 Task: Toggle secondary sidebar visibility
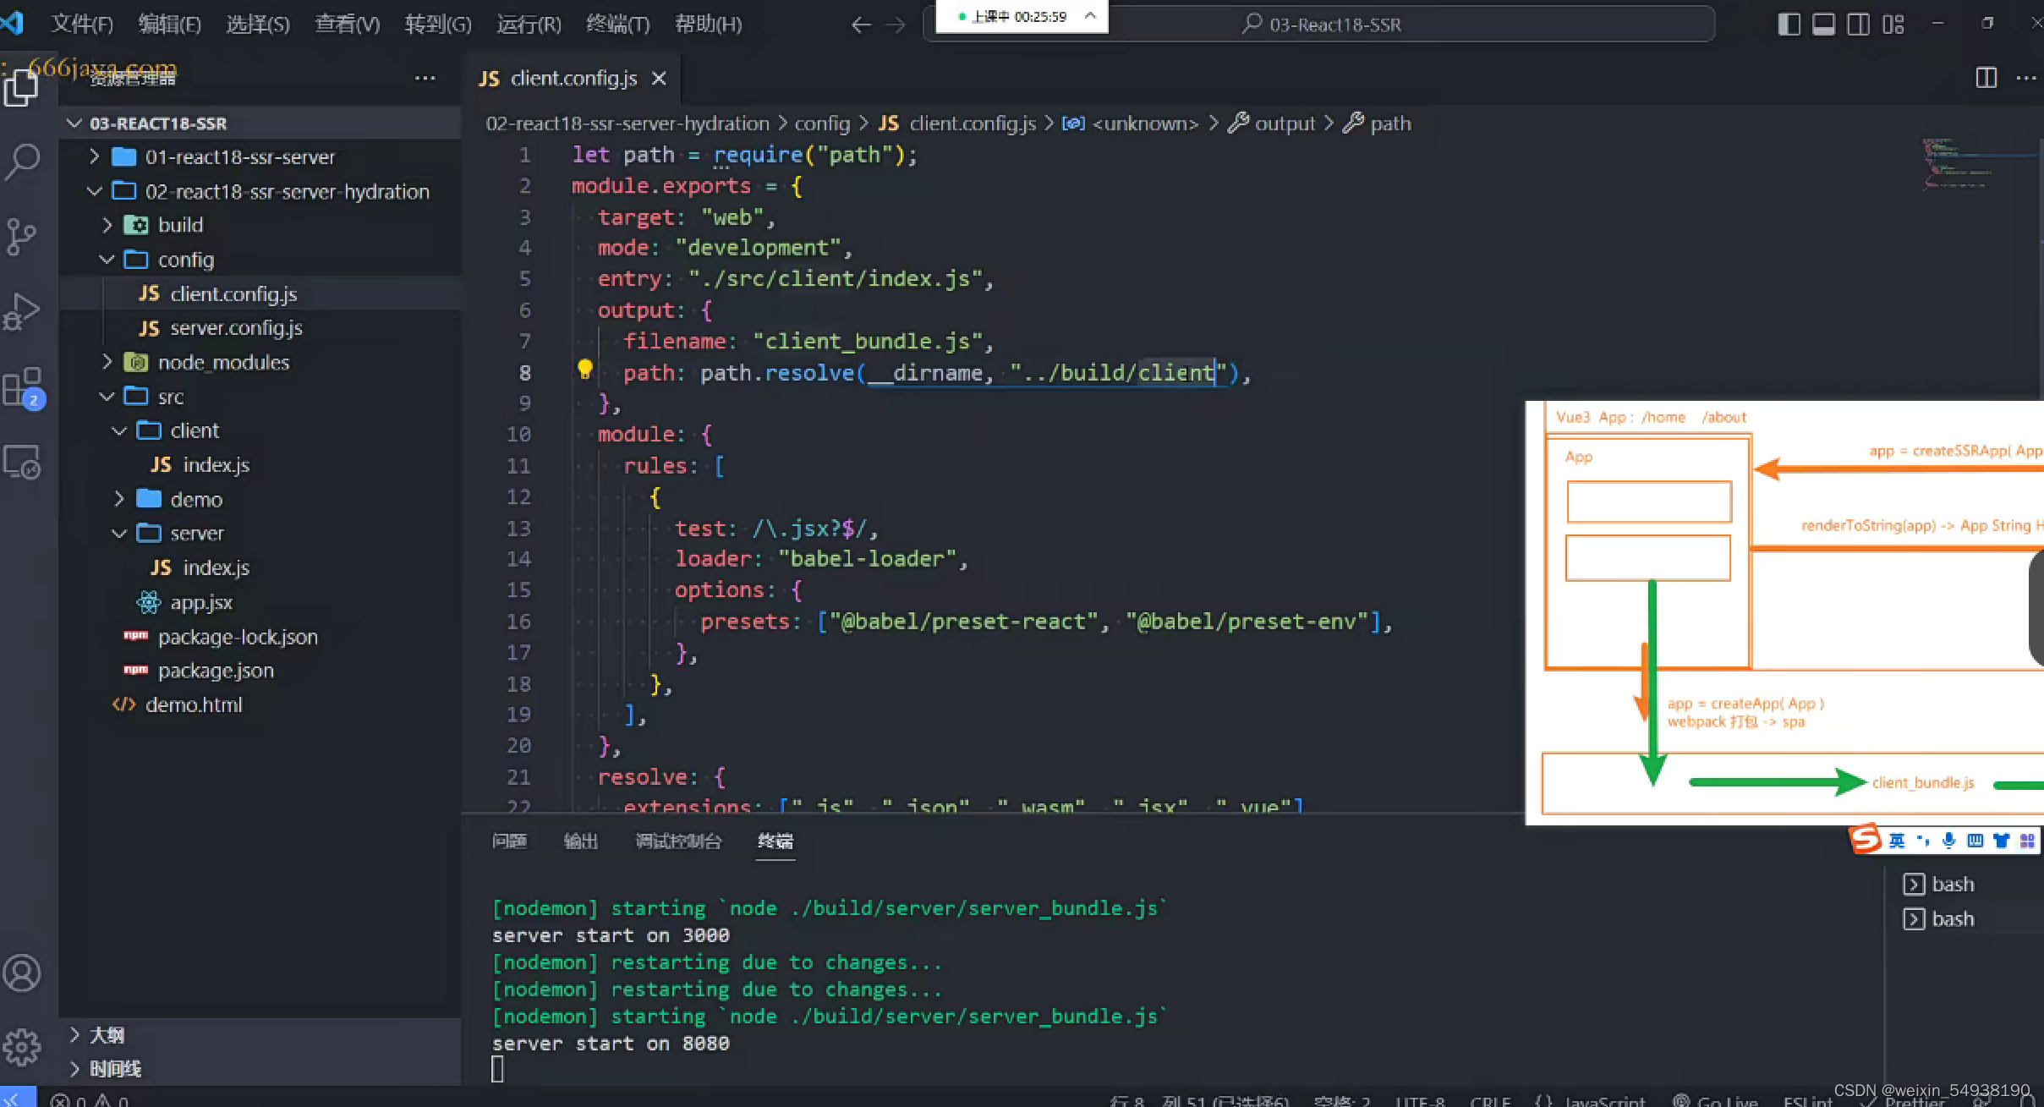(x=1858, y=25)
